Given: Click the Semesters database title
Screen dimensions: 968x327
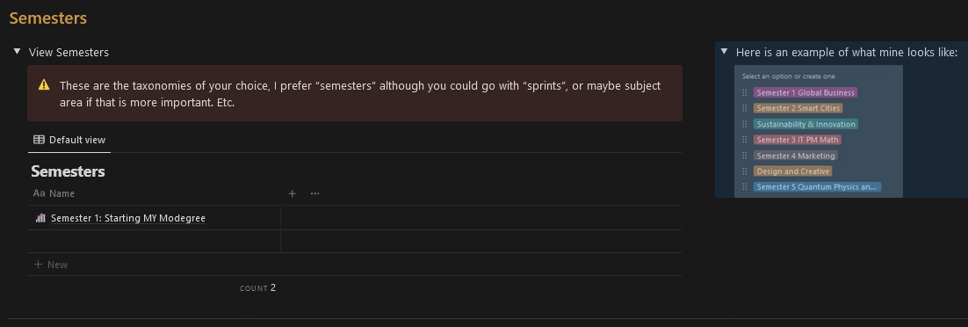Looking at the screenshot, I should (x=68, y=171).
